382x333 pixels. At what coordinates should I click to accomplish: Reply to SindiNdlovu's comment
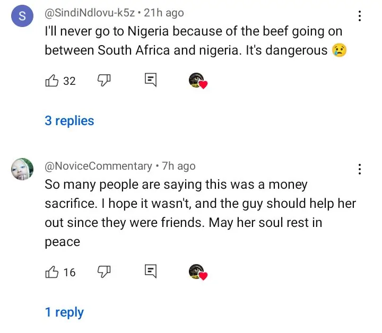tap(151, 81)
